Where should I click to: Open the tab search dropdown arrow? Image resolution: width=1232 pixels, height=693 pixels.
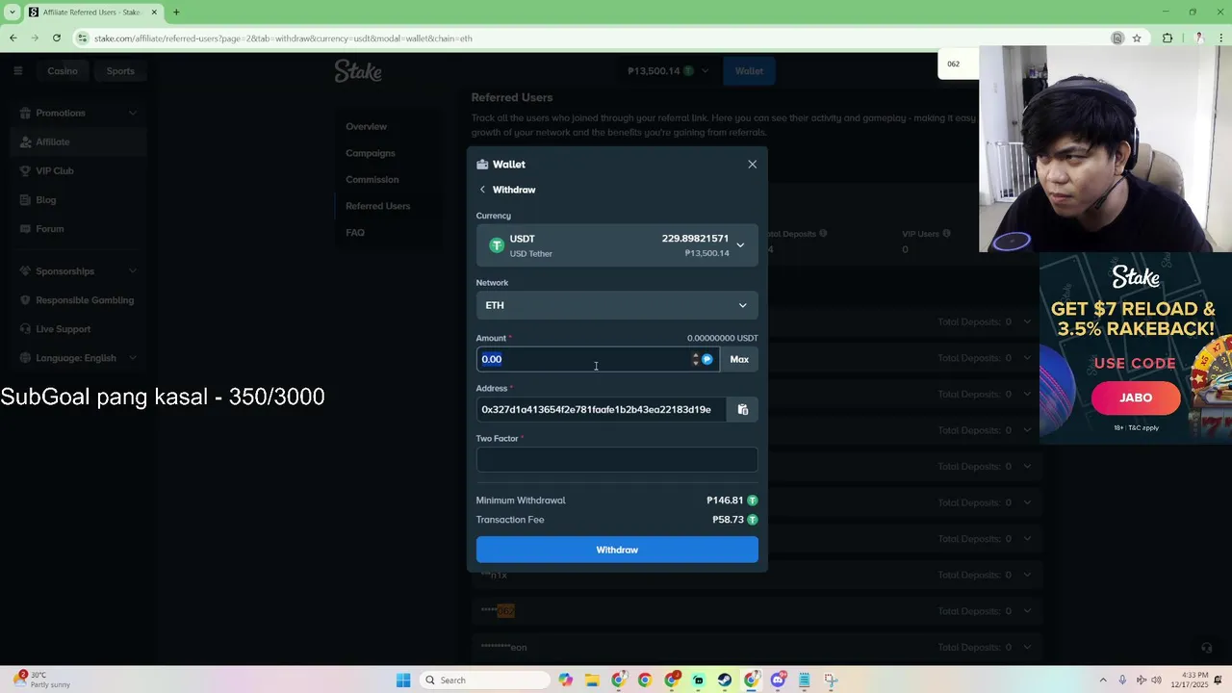[12, 13]
